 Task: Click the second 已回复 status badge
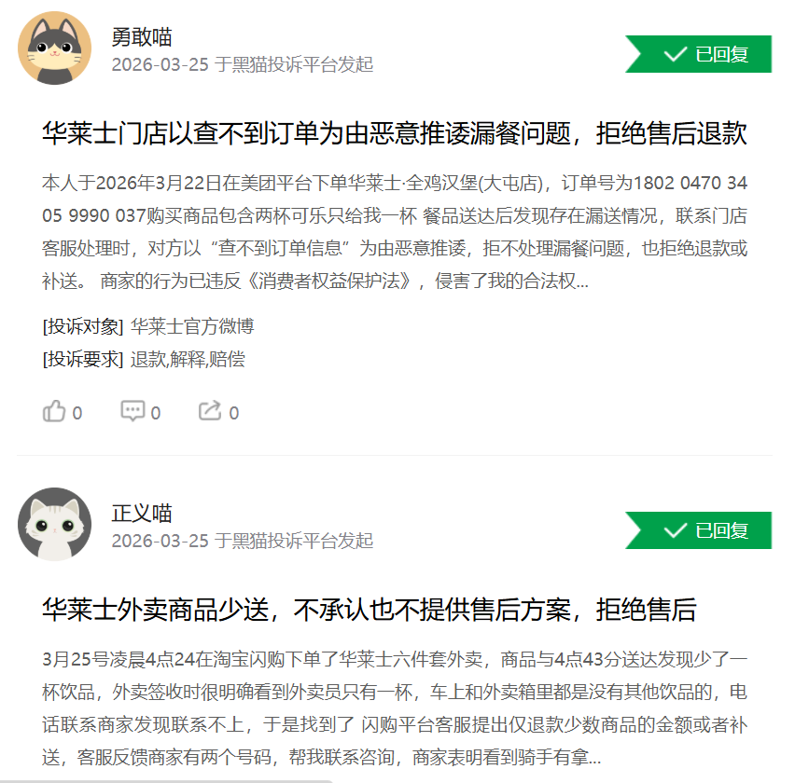[x=698, y=530]
